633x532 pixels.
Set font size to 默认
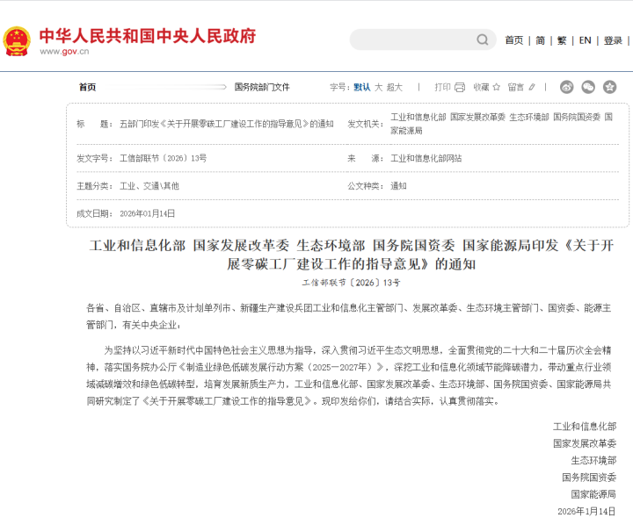pyautogui.click(x=361, y=87)
